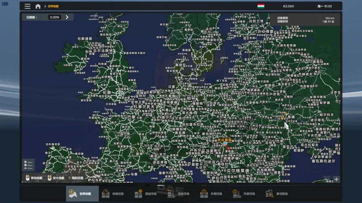Screen dimensions: 362x203
Task: Expand the 已探索 exploration arrow
Action: (67, 17)
